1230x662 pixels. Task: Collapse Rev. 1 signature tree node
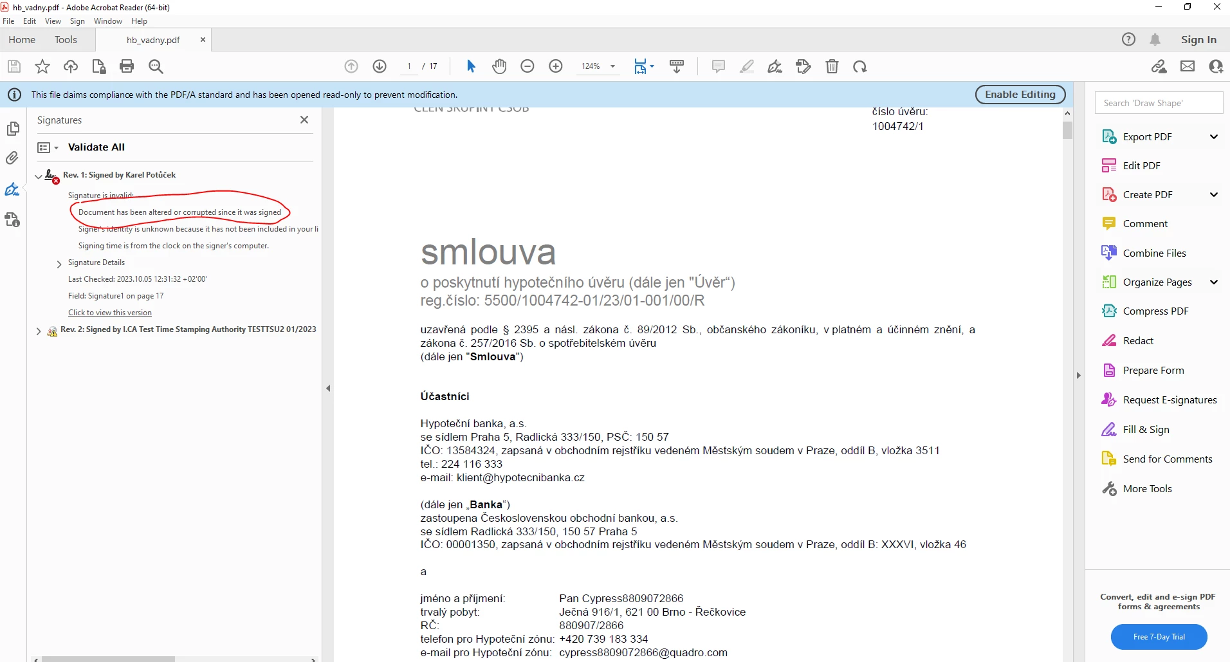pyautogui.click(x=39, y=176)
